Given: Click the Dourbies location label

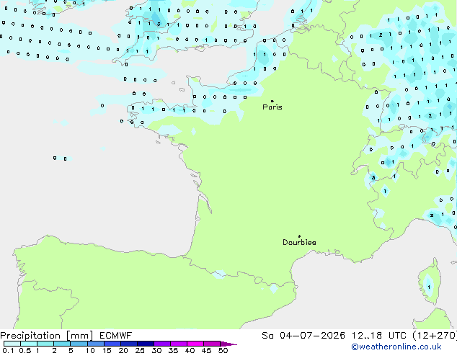Looking at the screenshot, I should tap(299, 242).
